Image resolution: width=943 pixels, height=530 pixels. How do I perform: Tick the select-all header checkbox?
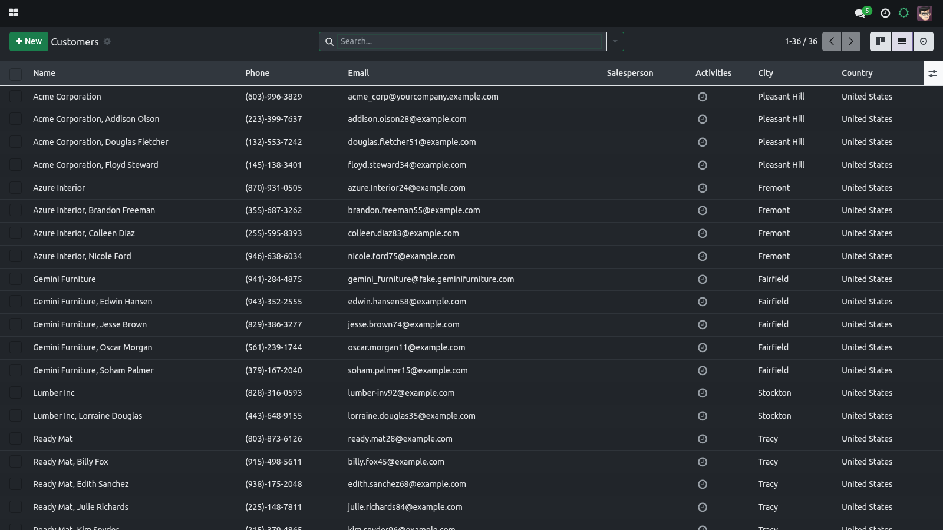[x=16, y=74]
